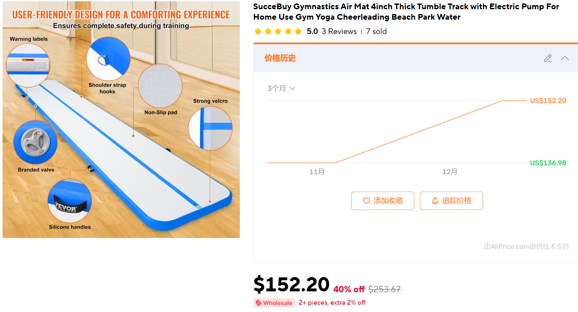
Task: Click the bell icon in the track price button
Action: pos(435,201)
